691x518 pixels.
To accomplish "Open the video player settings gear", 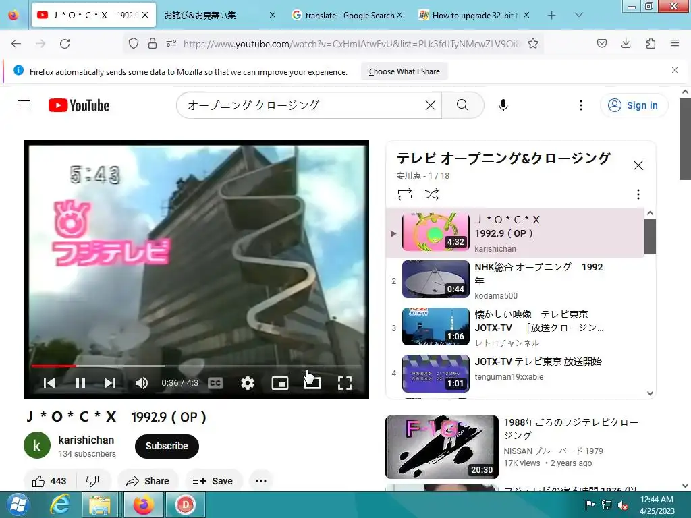I will pos(248,383).
